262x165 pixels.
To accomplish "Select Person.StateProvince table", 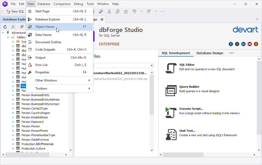I will pyautogui.click(x=35, y=140).
